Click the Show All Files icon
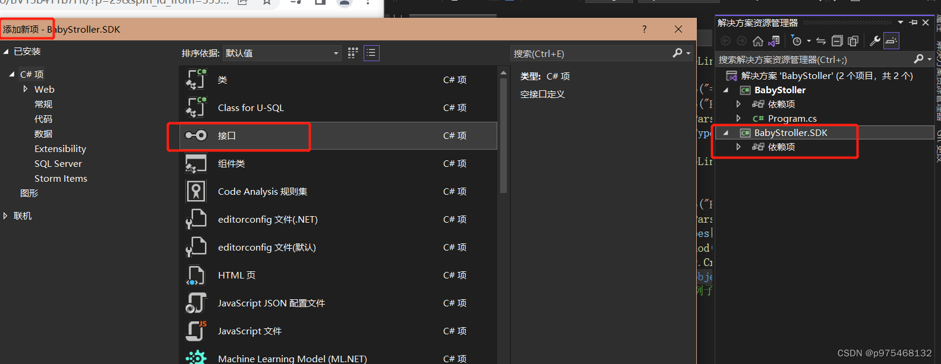The height and width of the screenshot is (364, 941). 853,41
